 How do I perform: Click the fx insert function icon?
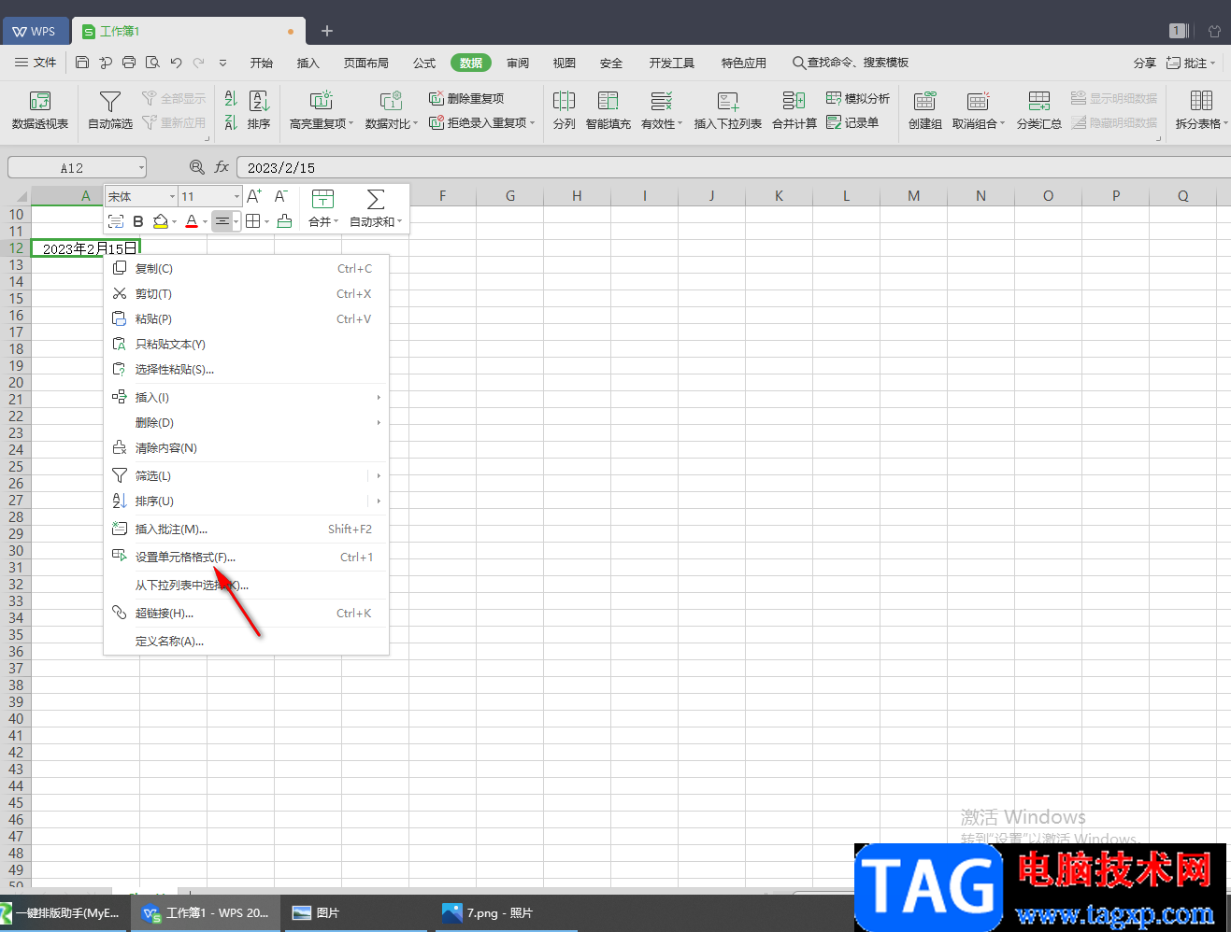coord(222,167)
